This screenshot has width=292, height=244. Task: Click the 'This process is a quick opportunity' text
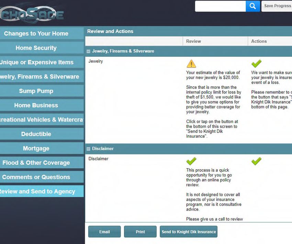click(x=209, y=177)
